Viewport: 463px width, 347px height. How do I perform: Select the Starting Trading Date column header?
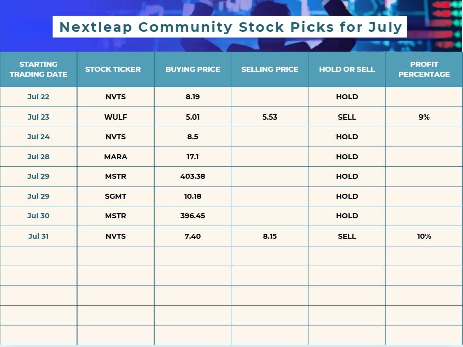pyautogui.click(x=38, y=69)
